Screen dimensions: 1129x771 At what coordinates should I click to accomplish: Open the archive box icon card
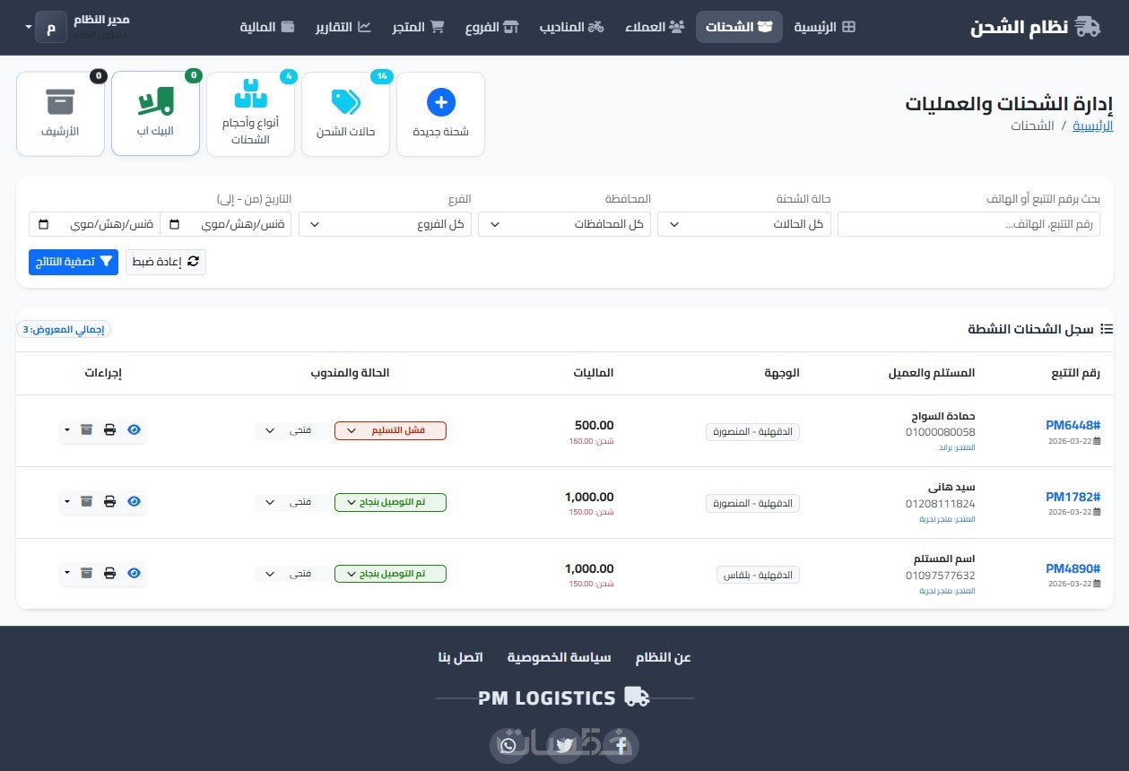click(60, 114)
